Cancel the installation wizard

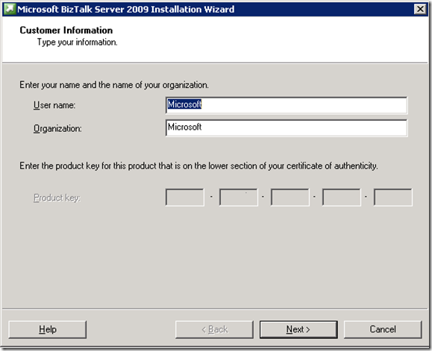pyautogui.click(x=383, y=329)
